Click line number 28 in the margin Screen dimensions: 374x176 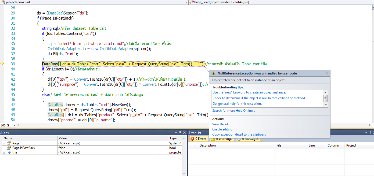pos(13,8)
